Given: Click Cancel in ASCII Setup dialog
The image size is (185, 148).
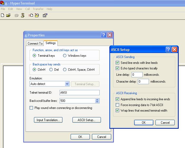Looking at the screenshot, I should pyautogui.click(x=165, y=123).
